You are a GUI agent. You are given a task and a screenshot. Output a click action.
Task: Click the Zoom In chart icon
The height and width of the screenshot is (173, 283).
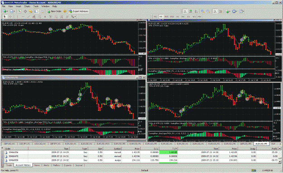[203, 11]
